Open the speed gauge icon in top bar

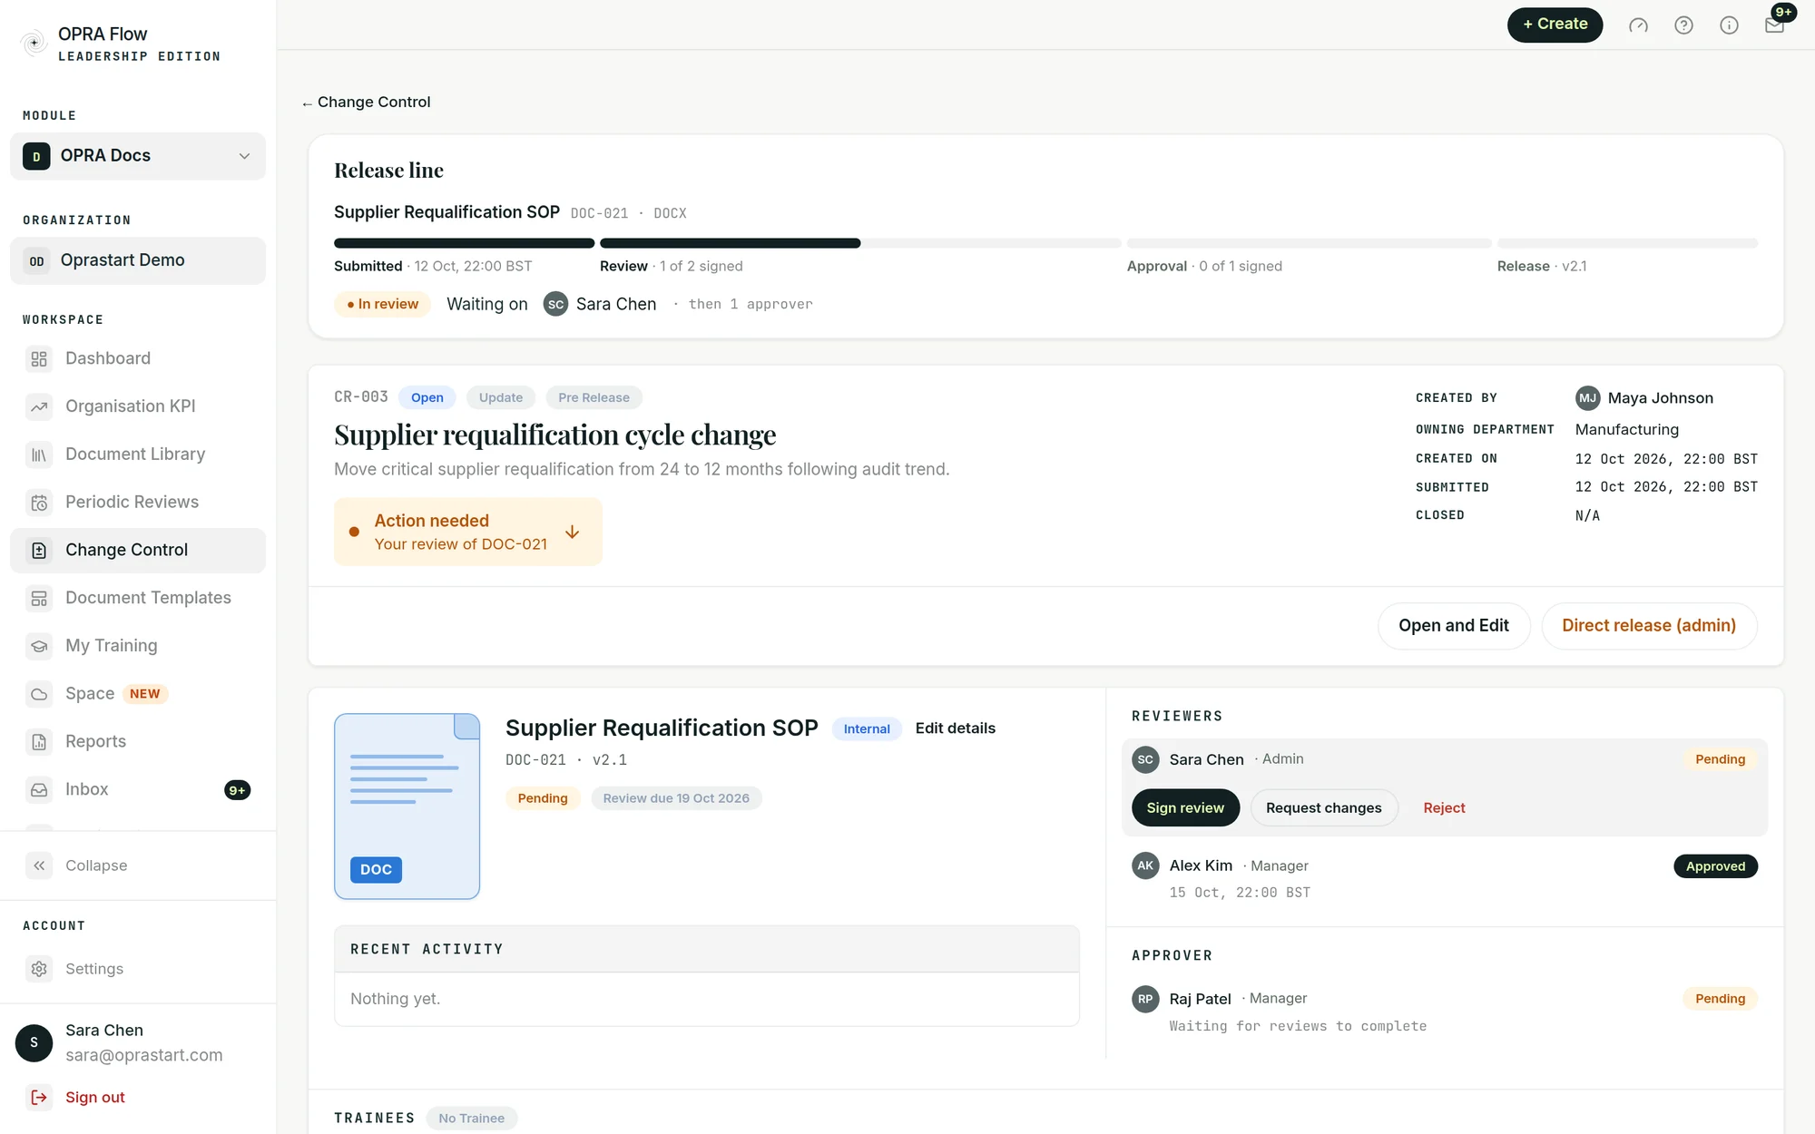pos(1638,25)
